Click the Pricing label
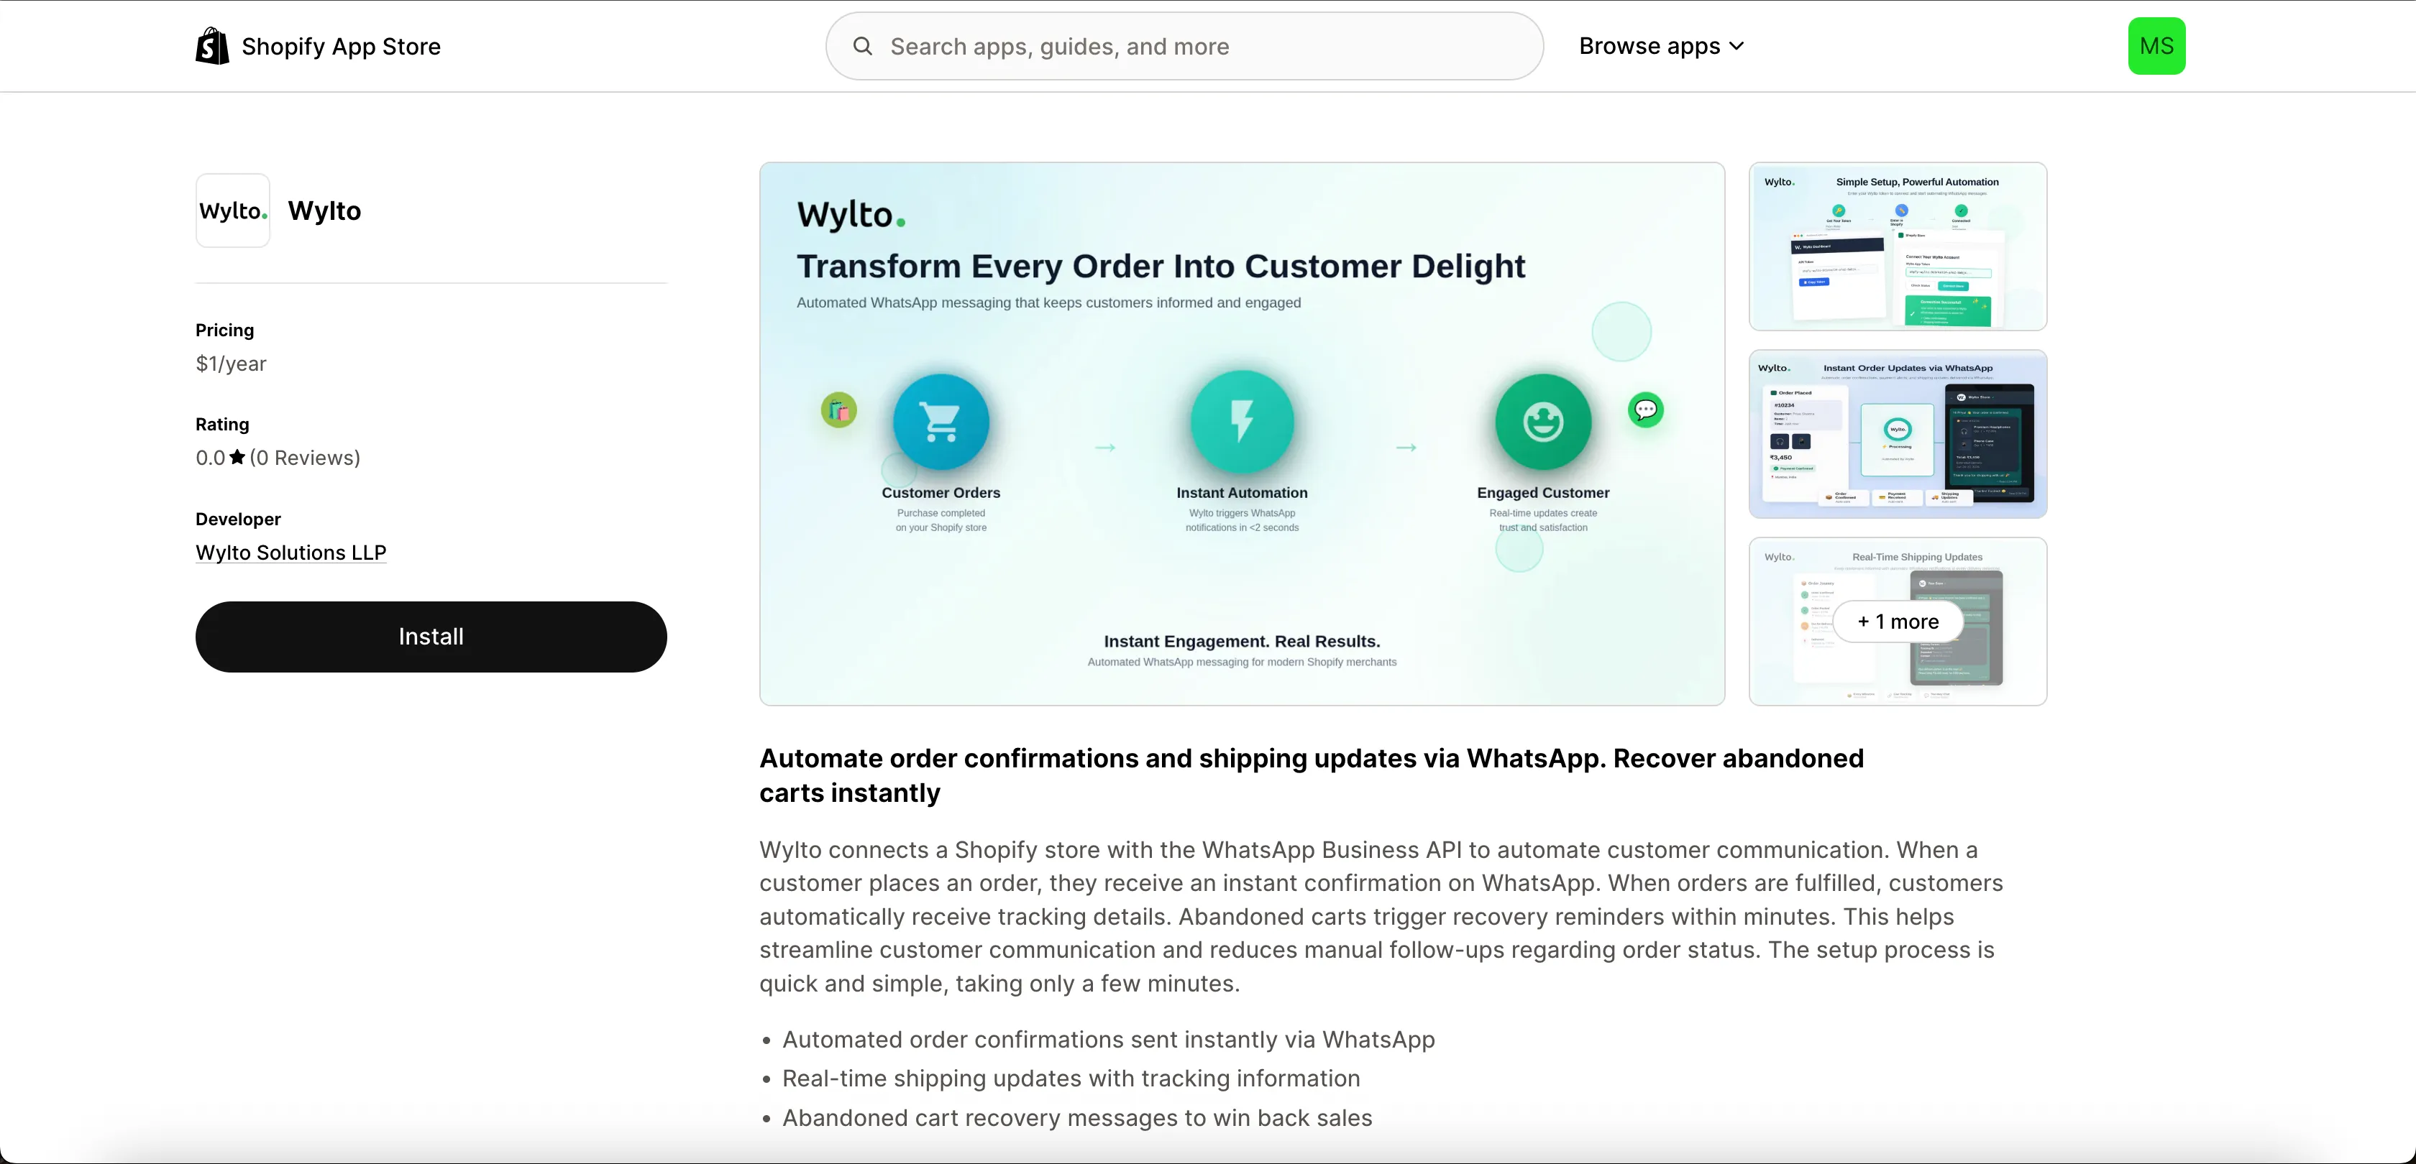2416x1164 pixels. [224, 330]
